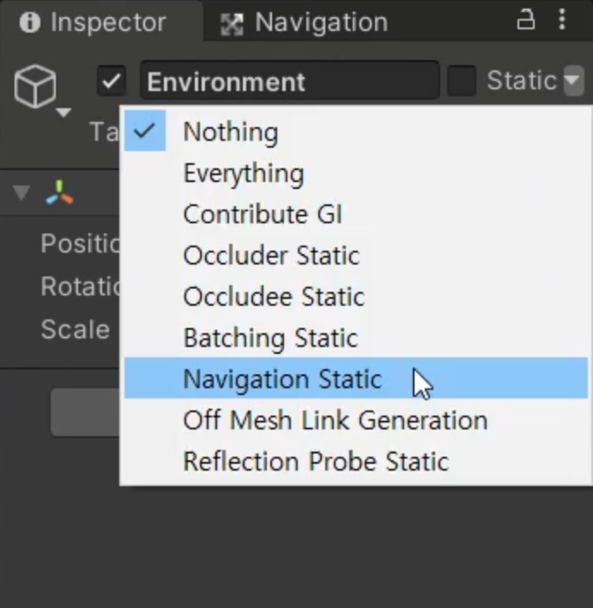Viewport: 593px width, 608px height.
Task: Switch to the Navigation tab
Action: 319,22
